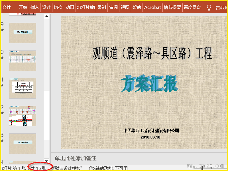Select the 方案汇报 WordArt

[x=149, y=84]
